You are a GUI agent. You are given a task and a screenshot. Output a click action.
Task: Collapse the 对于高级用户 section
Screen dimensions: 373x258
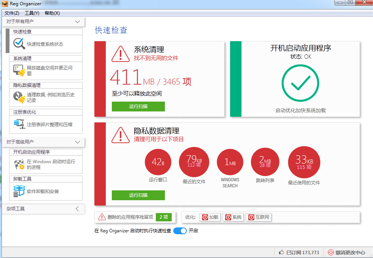77,142
